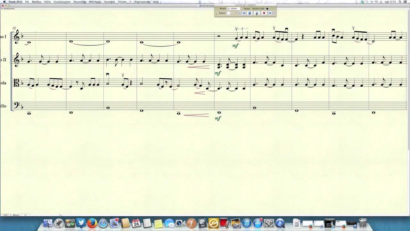Open System Preferences gear in Dock
Viewport: 410px width, 231px height.
(x=269, y=223)
